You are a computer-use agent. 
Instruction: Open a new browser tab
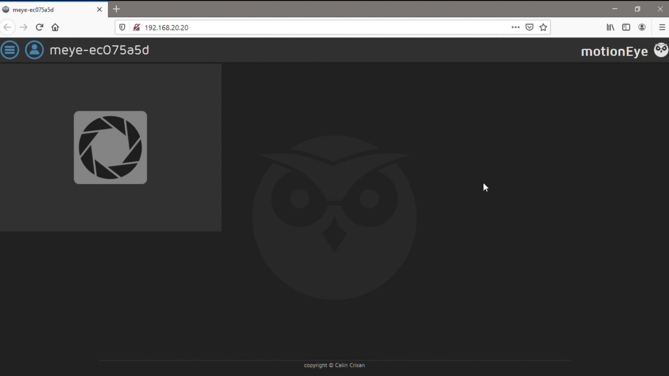click(116, 9)
